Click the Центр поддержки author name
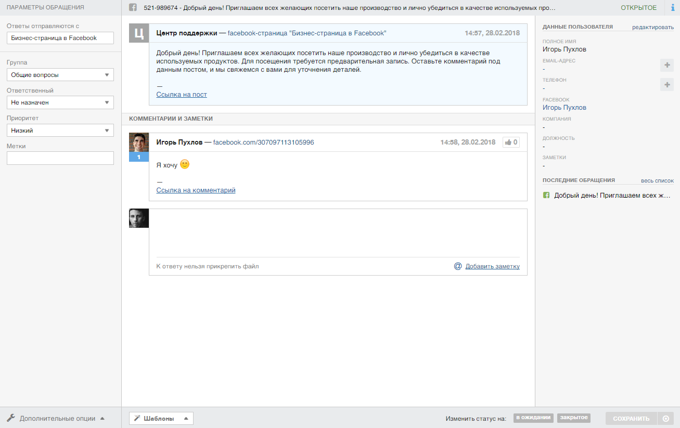 (187, 33)
